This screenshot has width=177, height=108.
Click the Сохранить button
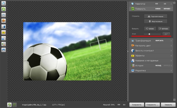(137, 104)
